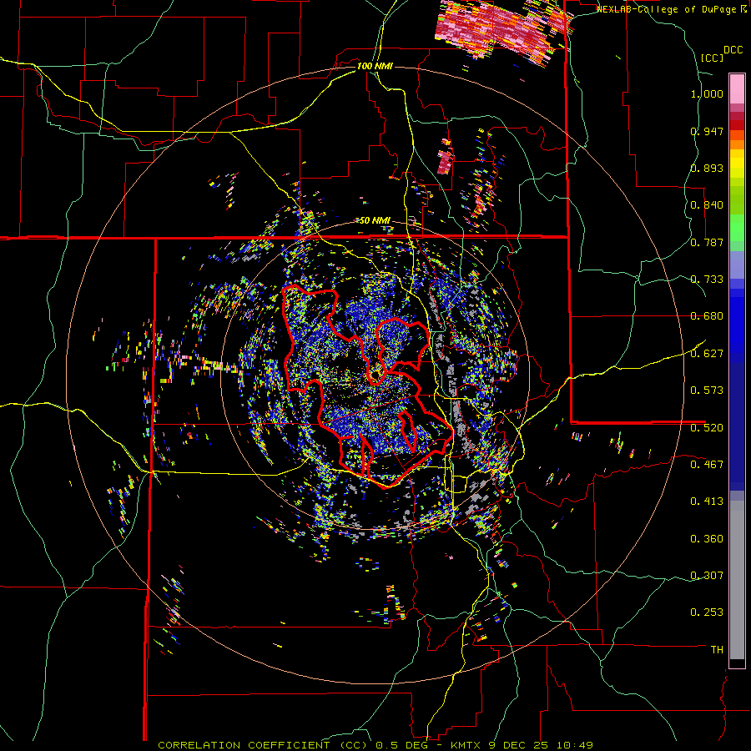Image resolution: width=751 pixels, height=751 pixels.
Task: Click the 0.627 color scale label
Action: [707, 354]
